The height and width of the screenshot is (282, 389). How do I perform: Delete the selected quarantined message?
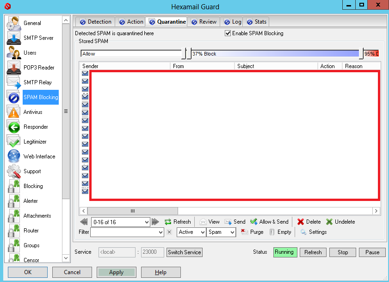(309, 222)
